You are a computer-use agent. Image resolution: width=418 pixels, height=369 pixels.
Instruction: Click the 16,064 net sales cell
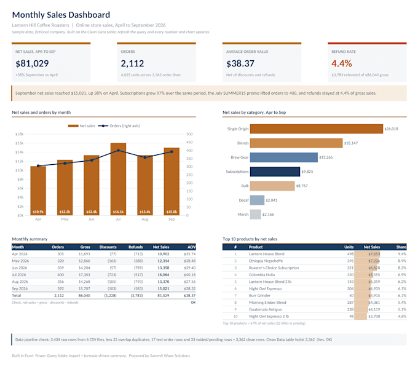[163, 275]
